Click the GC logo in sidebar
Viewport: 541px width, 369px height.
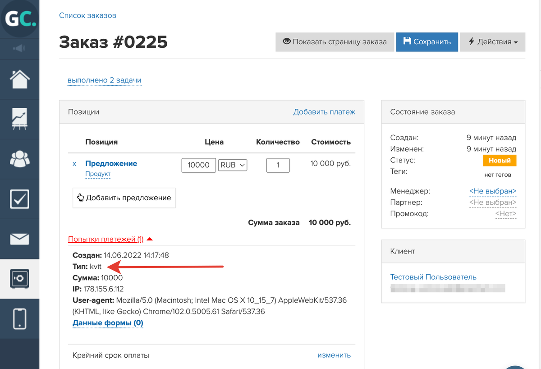(x=19, y=19)
